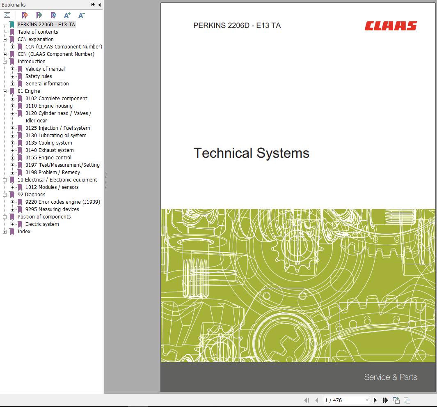Viewport: 437px width, 407px height.
Task: Jump to the last page
Action: click(385, 400)
